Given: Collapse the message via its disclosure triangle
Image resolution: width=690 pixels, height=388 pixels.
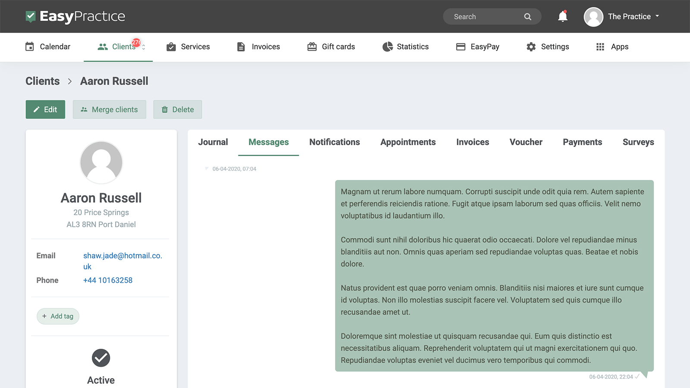Looking at the screenshot, I should pyautogui.click(x=206, y=169).
